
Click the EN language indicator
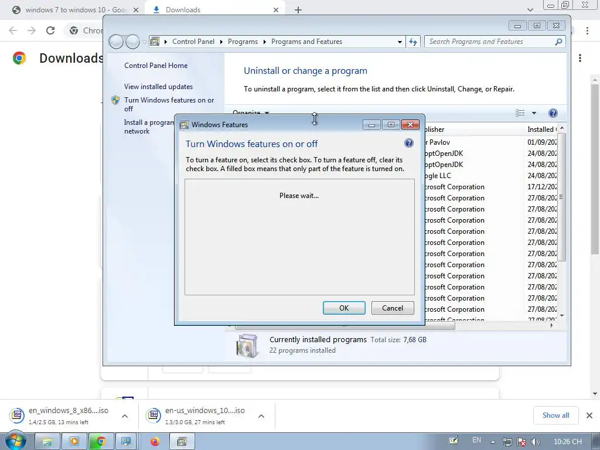pos(476,440)
